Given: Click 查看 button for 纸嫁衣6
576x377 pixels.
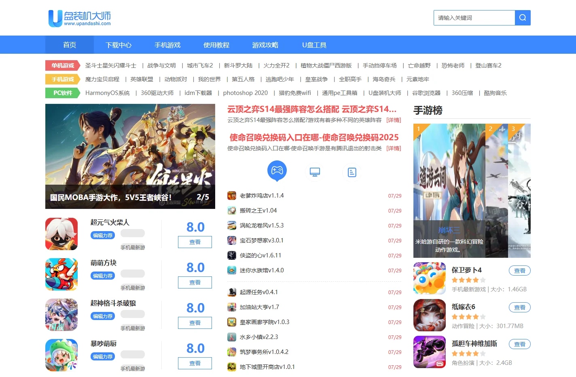Looking at the screenshot, I should click(520, 307).
